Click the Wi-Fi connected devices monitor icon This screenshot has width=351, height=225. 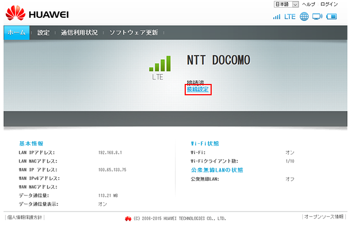pos(318,16)
